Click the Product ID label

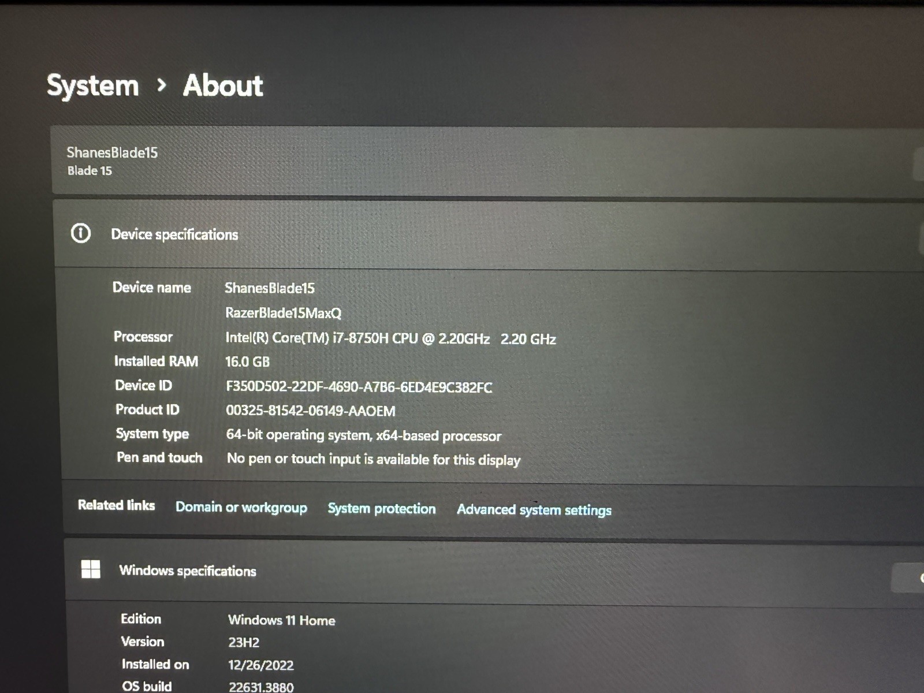[148, 409]
